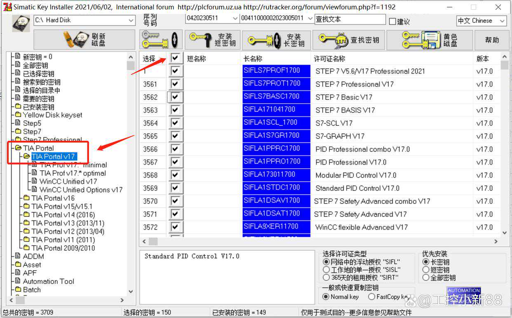512x318 pixels.
Task: Click the find key icon button
Action: tap(349, 40)
